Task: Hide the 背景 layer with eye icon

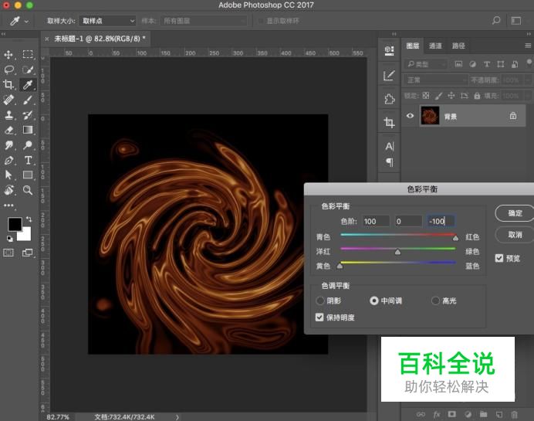Action: [410, 116]
